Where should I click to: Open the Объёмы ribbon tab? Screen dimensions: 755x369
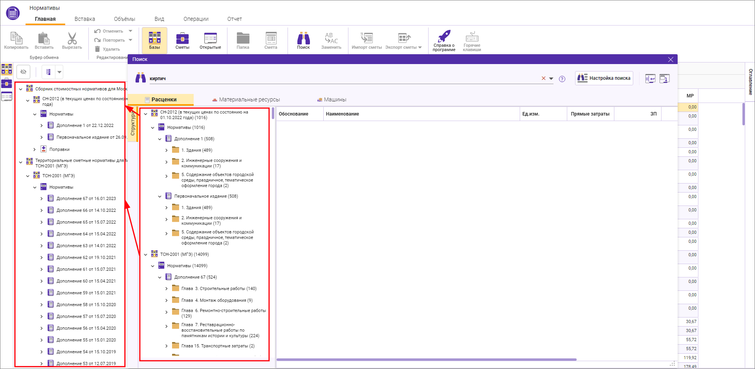tap(124, 19)
